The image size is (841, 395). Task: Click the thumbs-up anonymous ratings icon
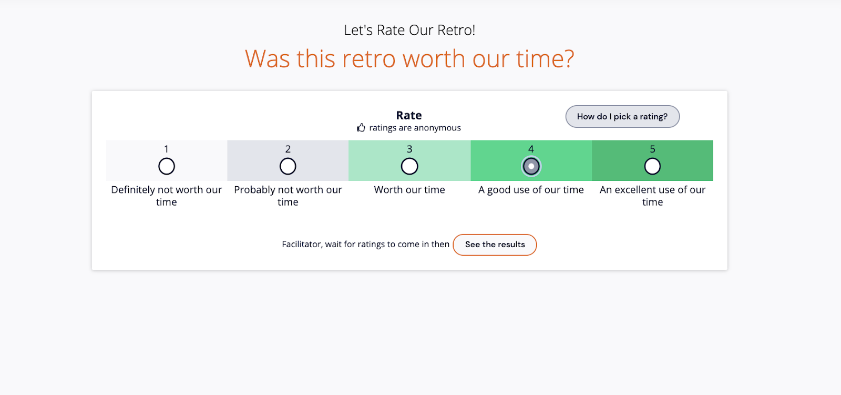(x=360, y=127)
